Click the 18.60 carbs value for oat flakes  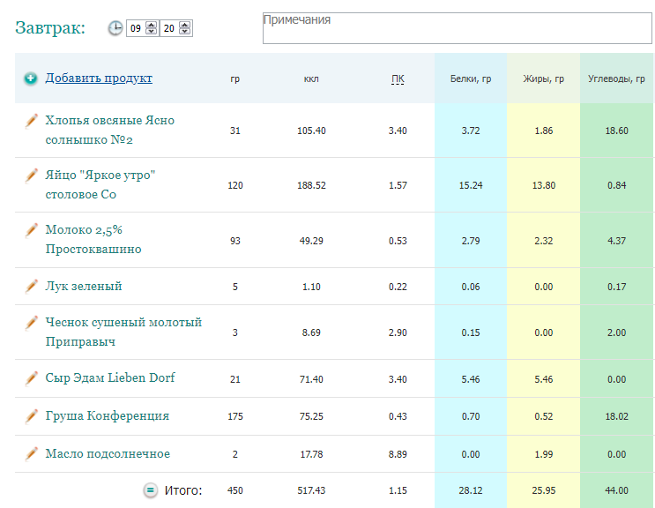tap(616, 131)
